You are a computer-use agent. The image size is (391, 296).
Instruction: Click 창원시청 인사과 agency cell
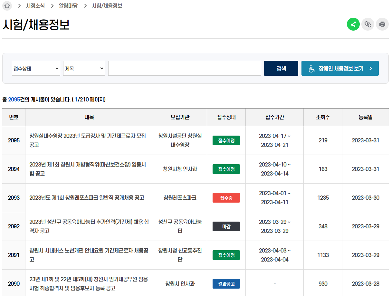point(180,169)
